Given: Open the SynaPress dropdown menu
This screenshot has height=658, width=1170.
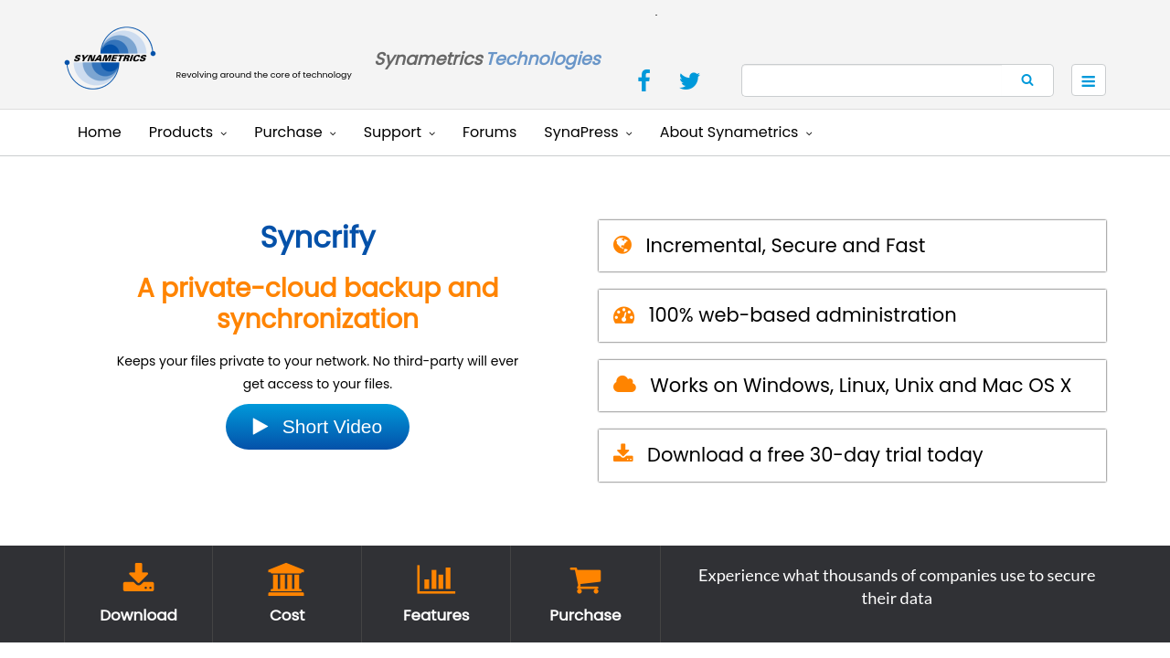Looking at the screenshot, I should click(588, 133).
